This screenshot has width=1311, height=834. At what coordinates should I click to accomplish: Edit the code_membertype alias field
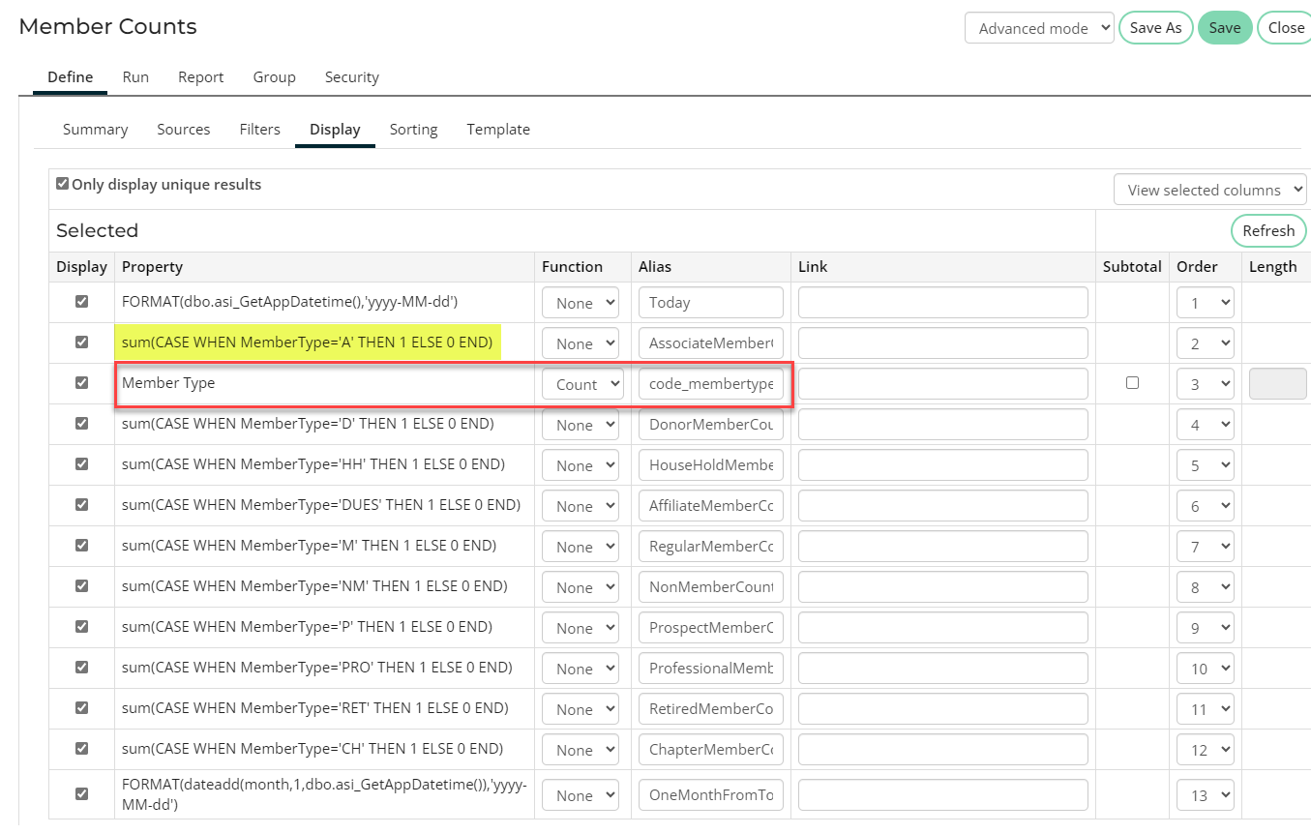710,384
